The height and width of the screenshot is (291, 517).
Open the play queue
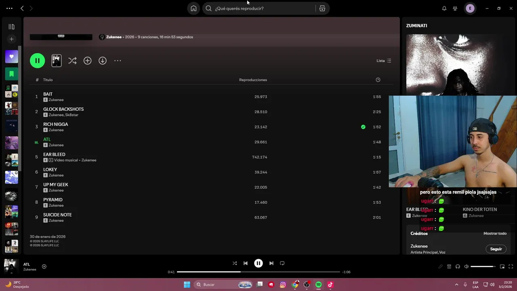(449, 266)
